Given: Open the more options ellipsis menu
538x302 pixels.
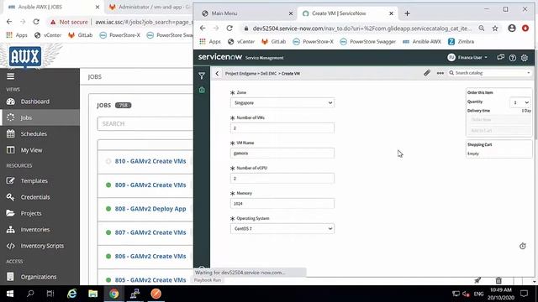Looking at the screenshot, I should point(440,73).
